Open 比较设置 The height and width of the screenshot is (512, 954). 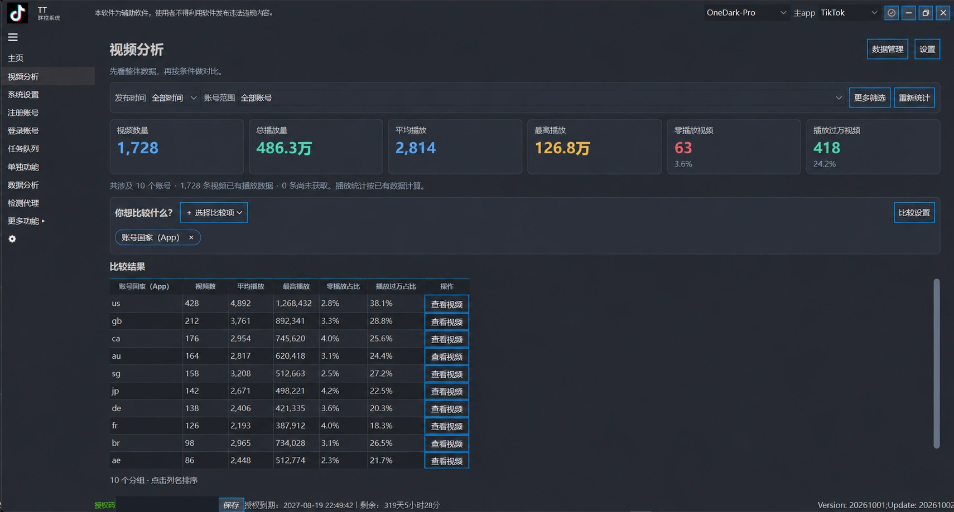(x=914, y=213)
